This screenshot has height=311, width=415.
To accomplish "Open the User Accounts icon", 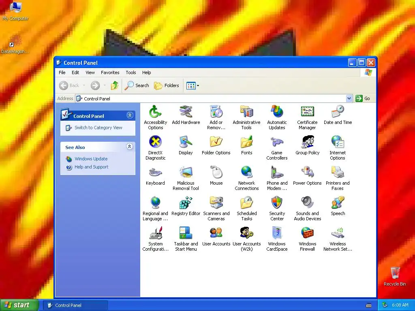I will pos(216,233).
